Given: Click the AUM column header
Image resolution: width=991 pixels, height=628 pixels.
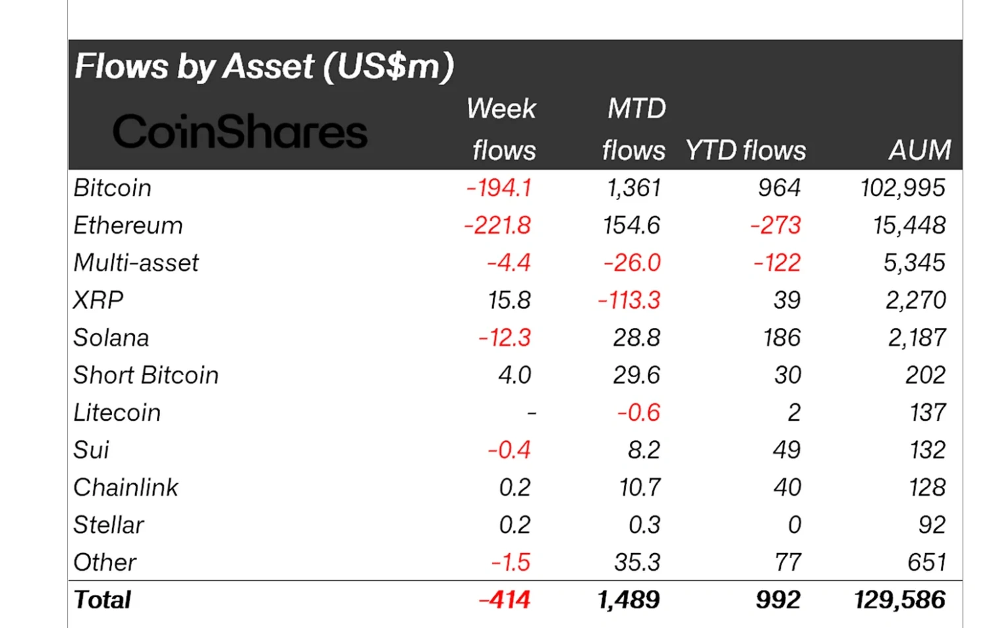Looking at the screenshot, I should 920,151.
